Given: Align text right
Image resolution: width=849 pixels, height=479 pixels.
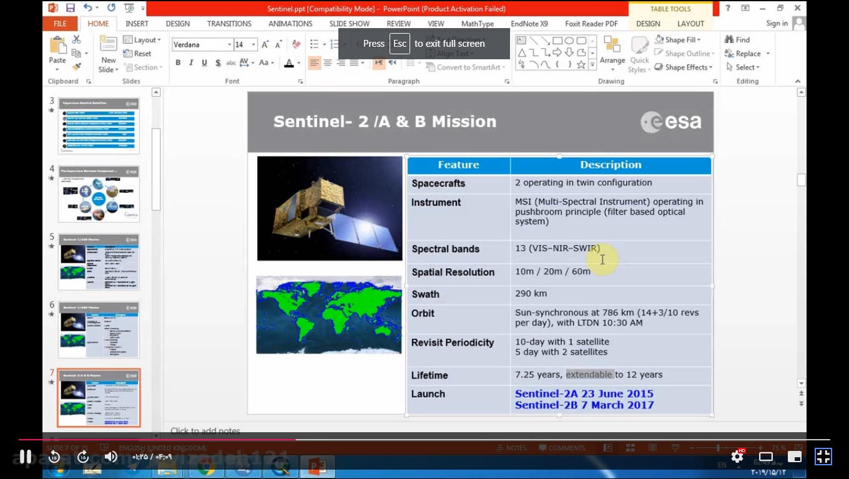Looking at the screenshot, I should [x=341, y=63].
